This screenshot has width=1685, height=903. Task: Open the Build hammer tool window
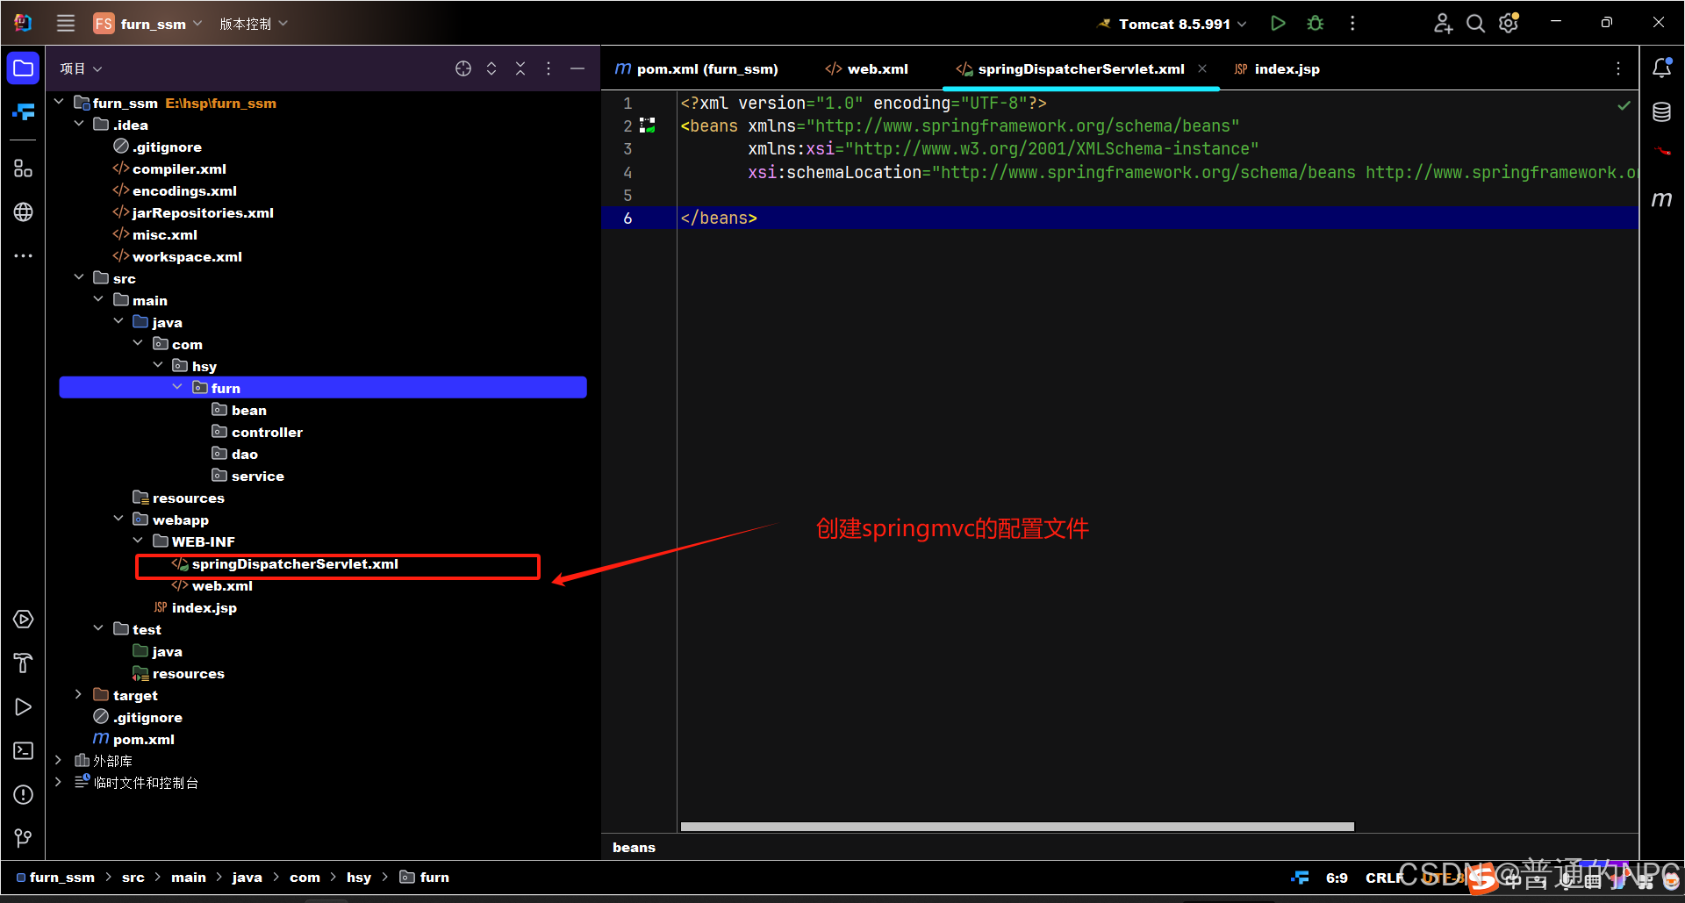(x=24, y=663)
